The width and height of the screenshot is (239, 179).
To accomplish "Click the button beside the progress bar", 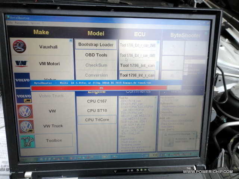I will pos(174,88).
